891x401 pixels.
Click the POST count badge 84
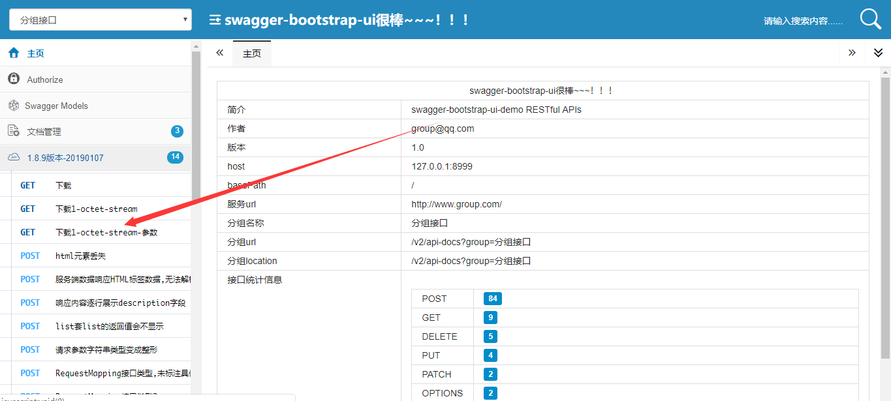coord(493,299)
